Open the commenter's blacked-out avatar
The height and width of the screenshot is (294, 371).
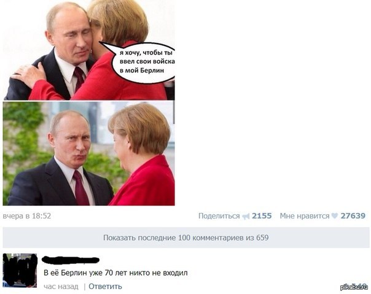click(20, 270)
